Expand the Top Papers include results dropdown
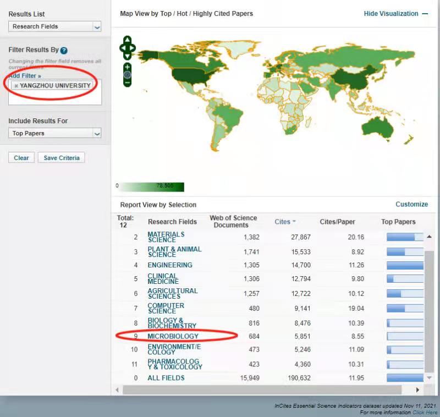The image size is (440, 417). pyautogui.click(x=97, y=133)
